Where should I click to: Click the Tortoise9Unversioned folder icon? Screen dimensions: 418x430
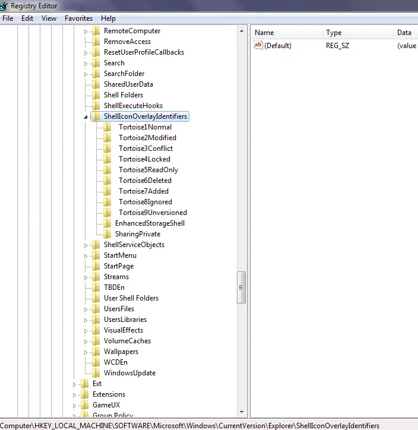coord(107,213)
